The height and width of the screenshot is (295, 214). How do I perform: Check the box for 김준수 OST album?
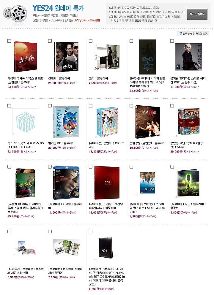pos(172,41)
